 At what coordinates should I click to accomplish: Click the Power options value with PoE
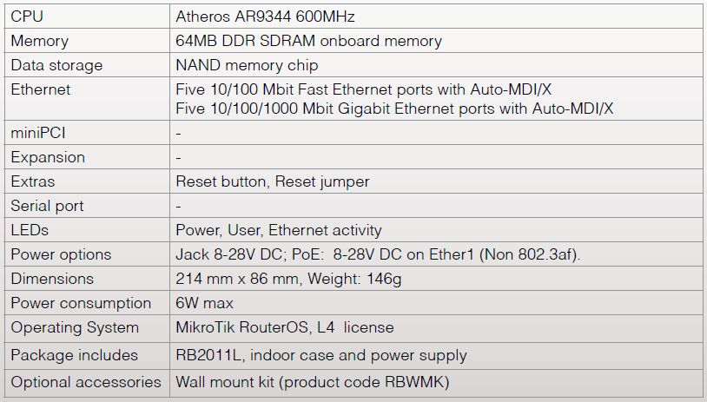click(x=378, y=254)
